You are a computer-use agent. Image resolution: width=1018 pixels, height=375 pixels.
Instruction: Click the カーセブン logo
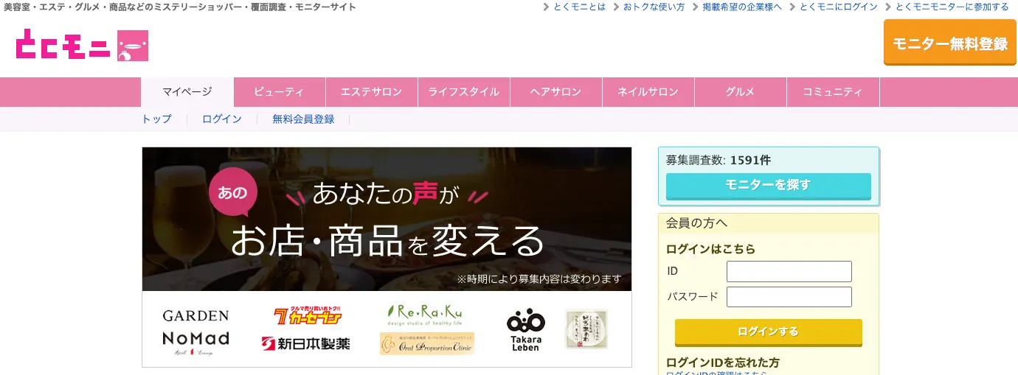308,315
